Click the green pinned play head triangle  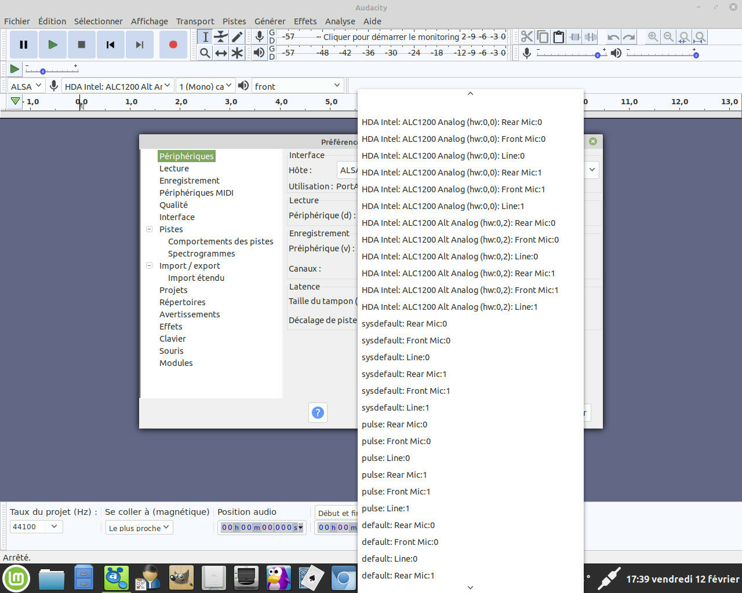[x=15, y=102]
